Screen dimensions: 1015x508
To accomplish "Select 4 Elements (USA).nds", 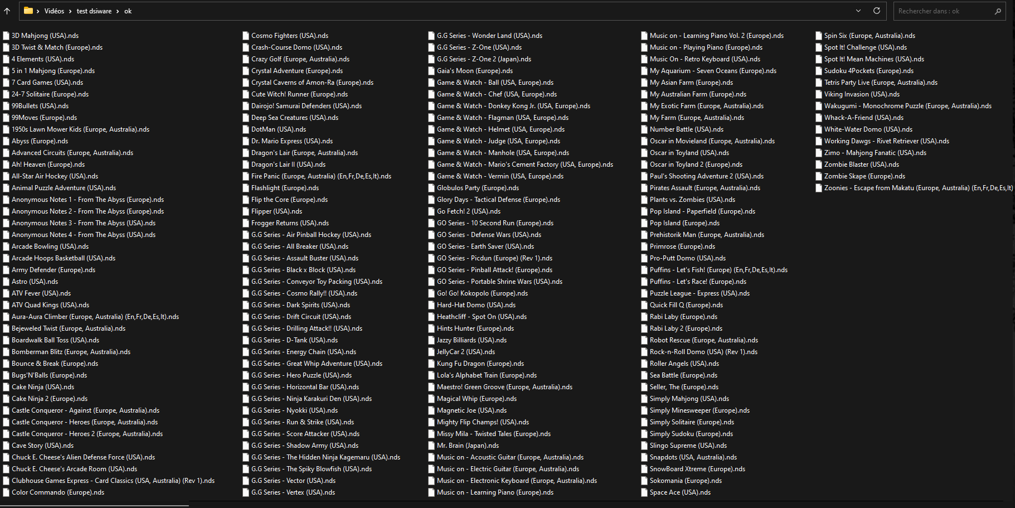I will [x=43, y=59].
